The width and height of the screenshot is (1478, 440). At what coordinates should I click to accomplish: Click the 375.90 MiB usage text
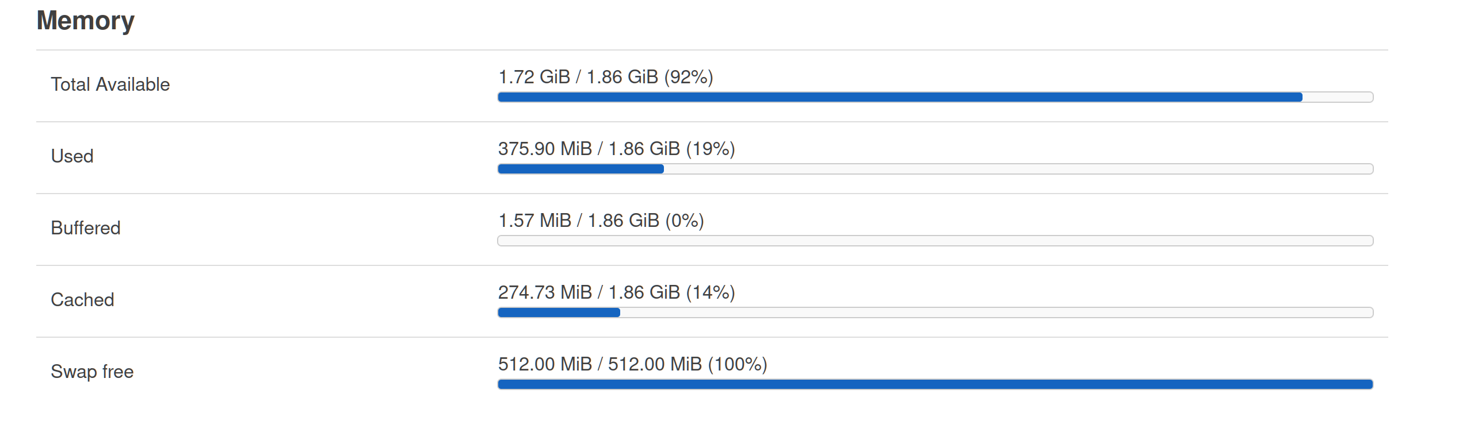click(545, 149)
